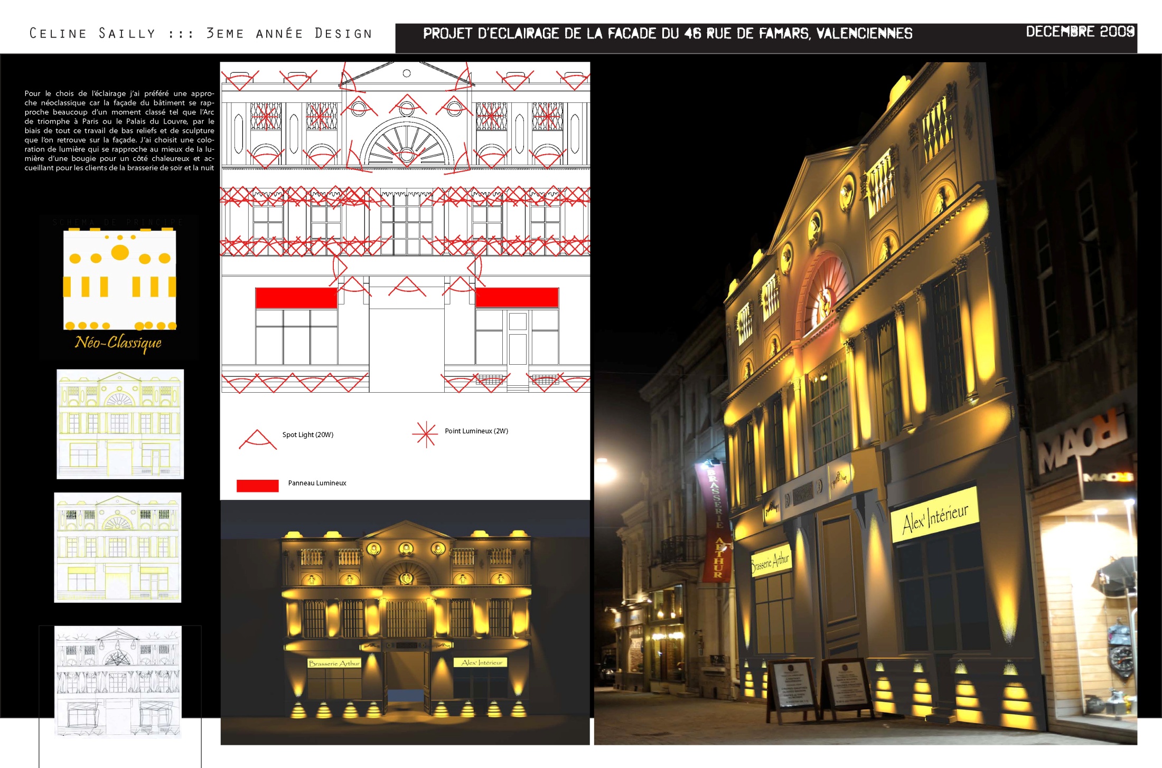Image resolution: width=1162 pixels, height=768 pixels.
Task: Click the Spot Light legend triangle symbol
Action: coord(257,440)
